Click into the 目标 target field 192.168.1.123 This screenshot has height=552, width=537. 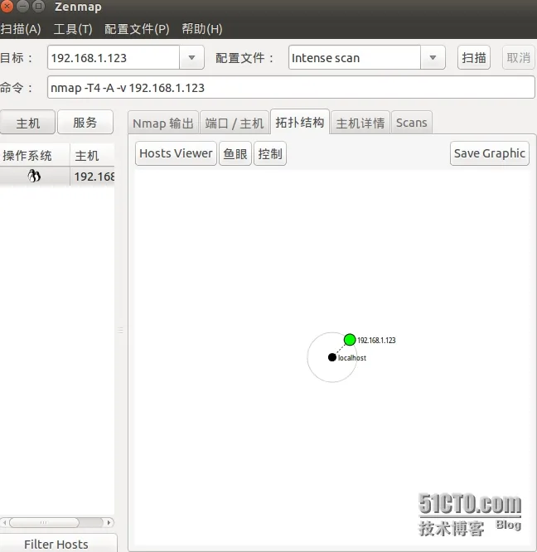click(x=114, y=57)
